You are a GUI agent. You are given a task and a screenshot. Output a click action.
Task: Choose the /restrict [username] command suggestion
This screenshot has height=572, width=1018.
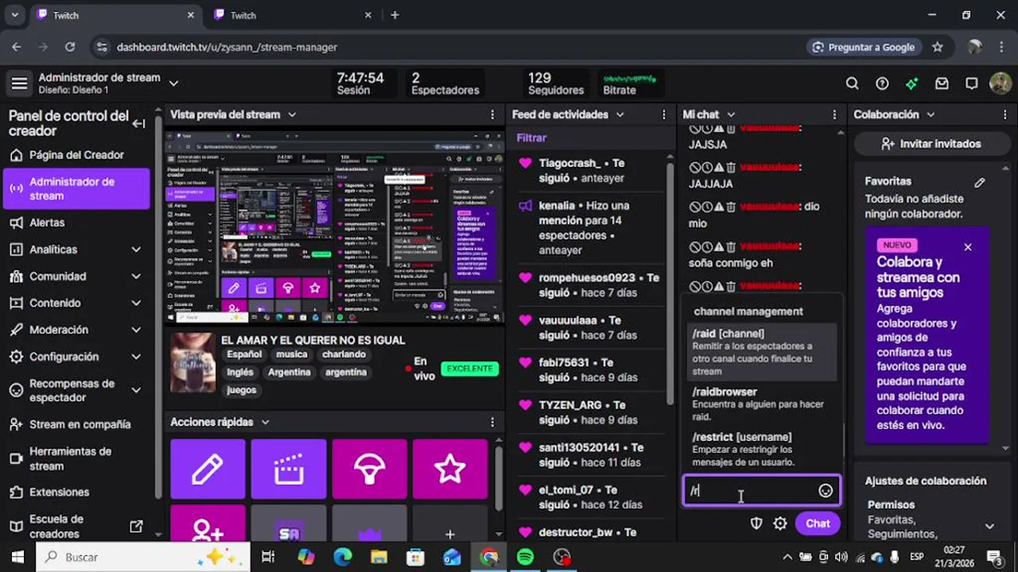tap(762, 449)
